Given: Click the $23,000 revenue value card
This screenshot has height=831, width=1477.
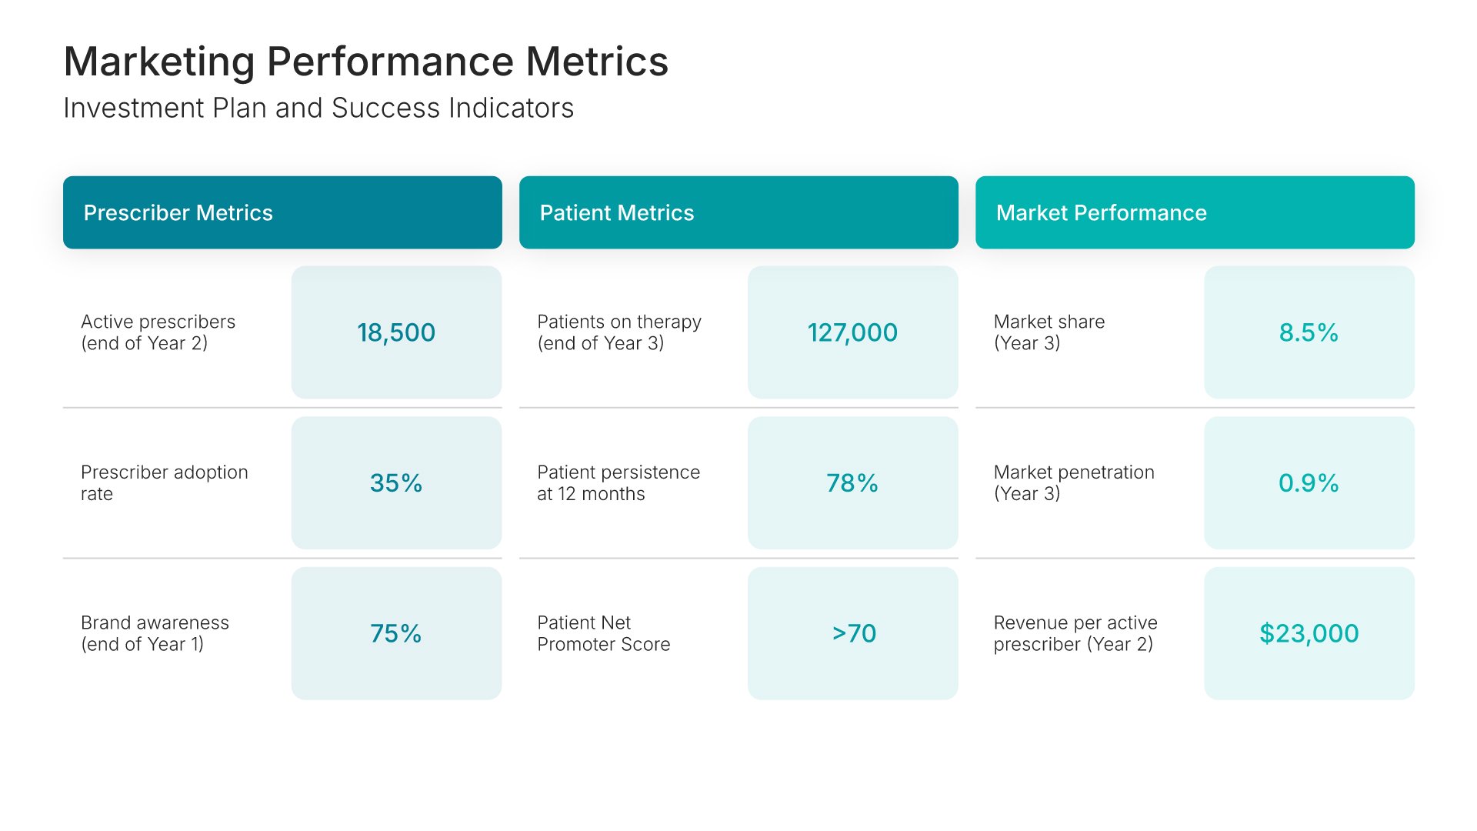Looking at the screenshot, I should click(1309, 633).
